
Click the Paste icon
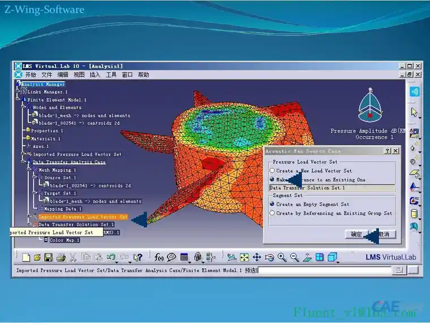click(98, 257)
